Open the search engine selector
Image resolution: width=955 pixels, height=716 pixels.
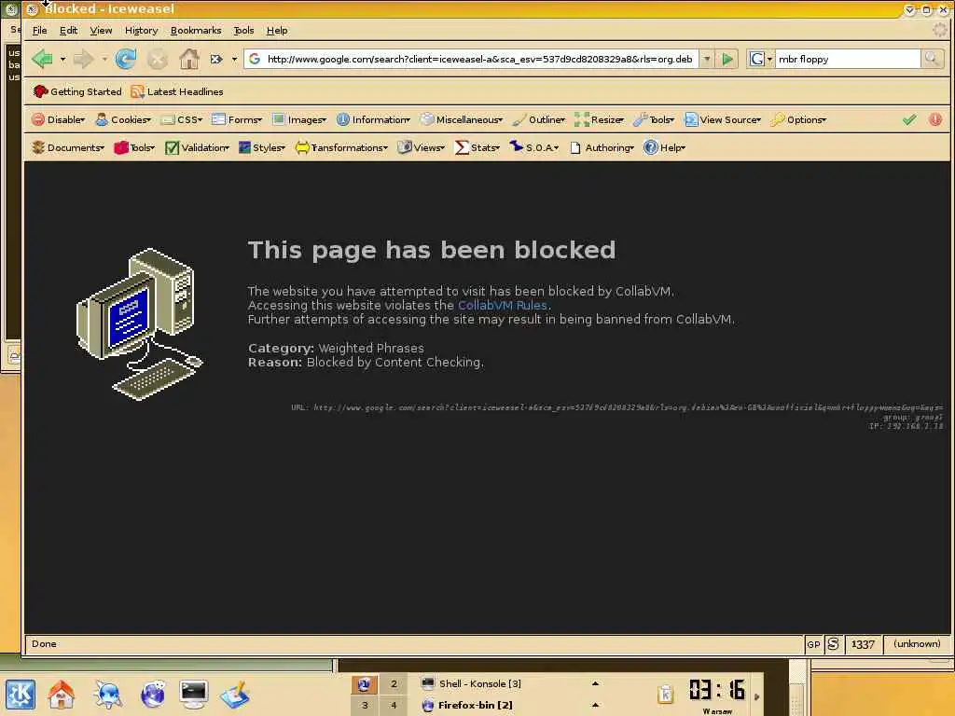(x=761, y=59)
